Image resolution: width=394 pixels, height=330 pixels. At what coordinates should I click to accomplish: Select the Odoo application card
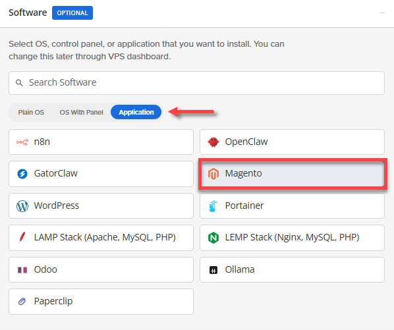point(101,269)
